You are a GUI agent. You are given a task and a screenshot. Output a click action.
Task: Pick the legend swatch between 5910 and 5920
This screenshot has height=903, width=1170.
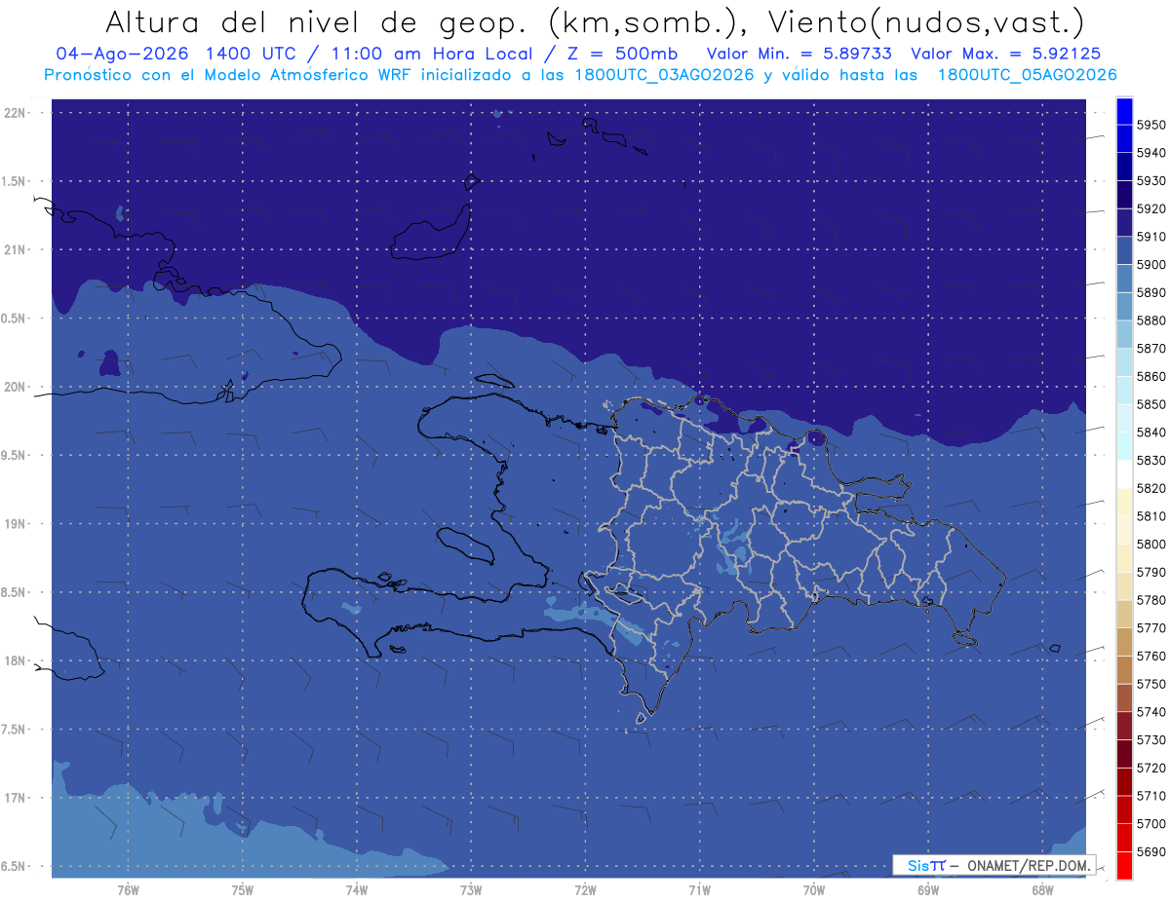coord(1123,222)
